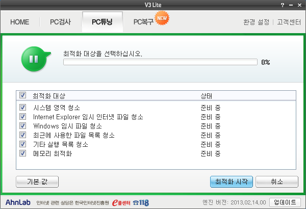
Task: Click the e콜센터 118 banner
Action: click(131, 203)
